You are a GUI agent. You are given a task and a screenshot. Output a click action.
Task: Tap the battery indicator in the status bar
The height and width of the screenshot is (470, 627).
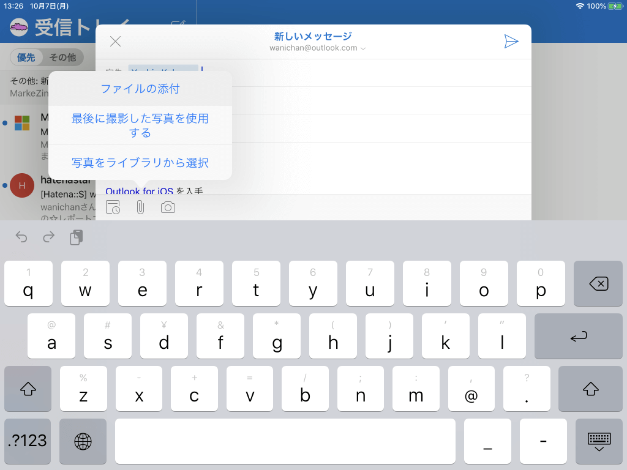pos(615,6)
